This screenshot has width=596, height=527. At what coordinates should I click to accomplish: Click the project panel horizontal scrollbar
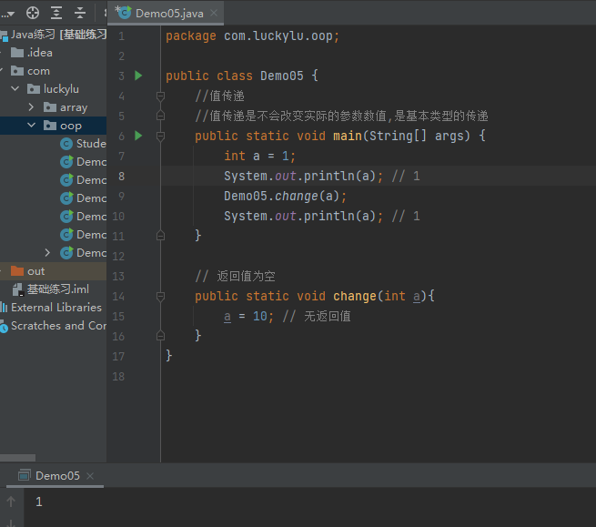(17, 458)
